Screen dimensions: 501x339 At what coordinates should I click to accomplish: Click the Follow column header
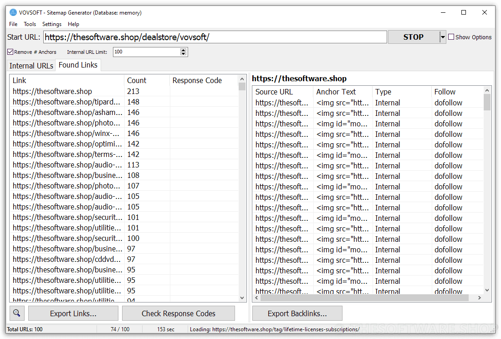[457, 92]
